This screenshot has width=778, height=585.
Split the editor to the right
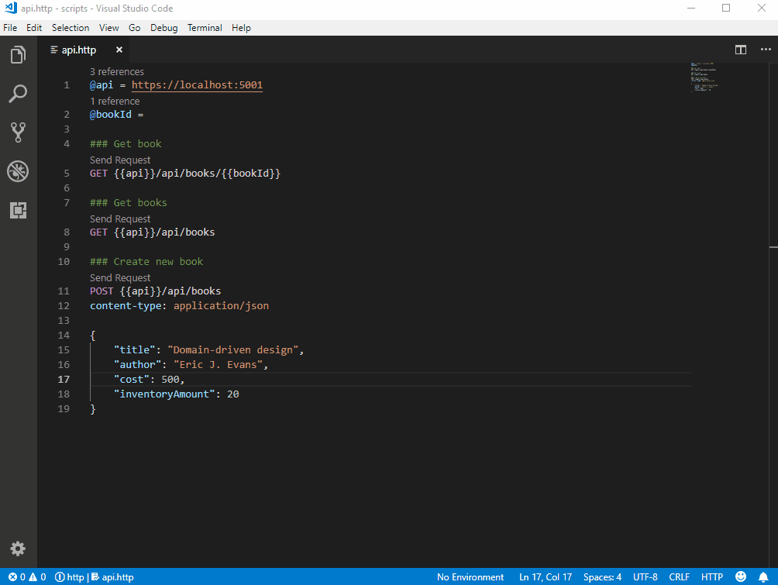pyautogui.click(x=741, y=50)
